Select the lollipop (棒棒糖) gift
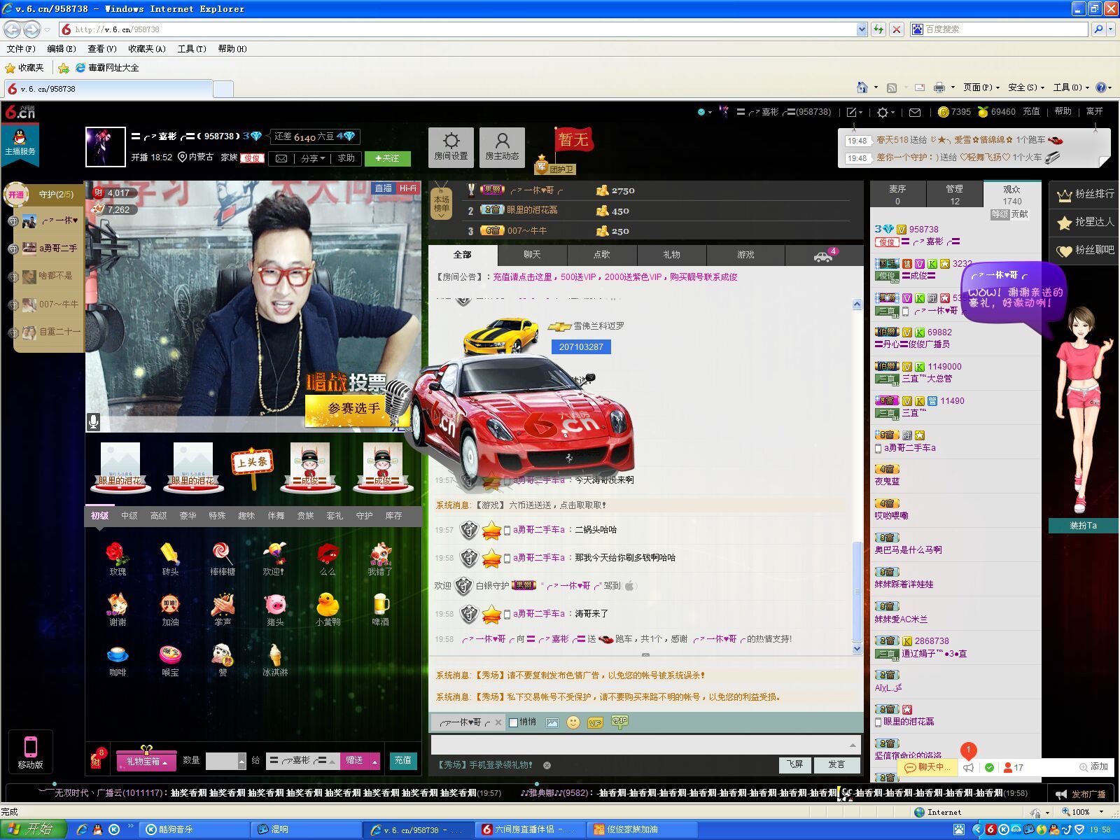1120x840 pixels. point(223,559)
